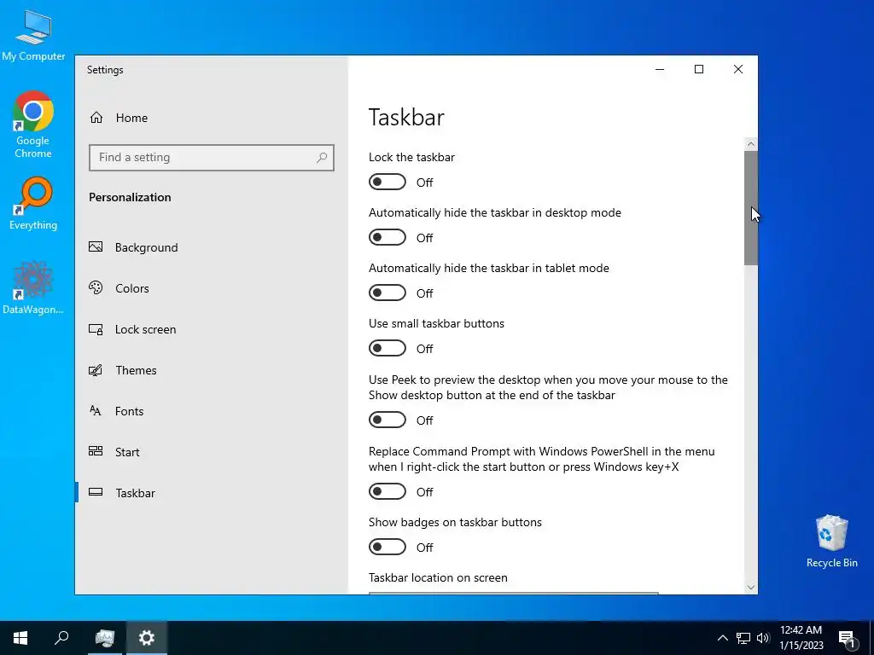The height and width of the screenshot is (655, 874).
Task: Toggle Use Peek to preview desktop
Action: click(387, 420)
